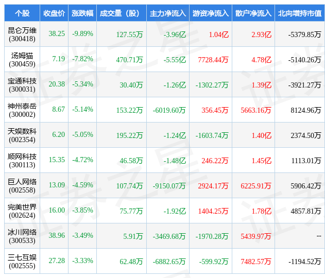Viewport: 325px width, 278px height.
Task: Click the -5.05% change value
Action: [x=83, y=134]
